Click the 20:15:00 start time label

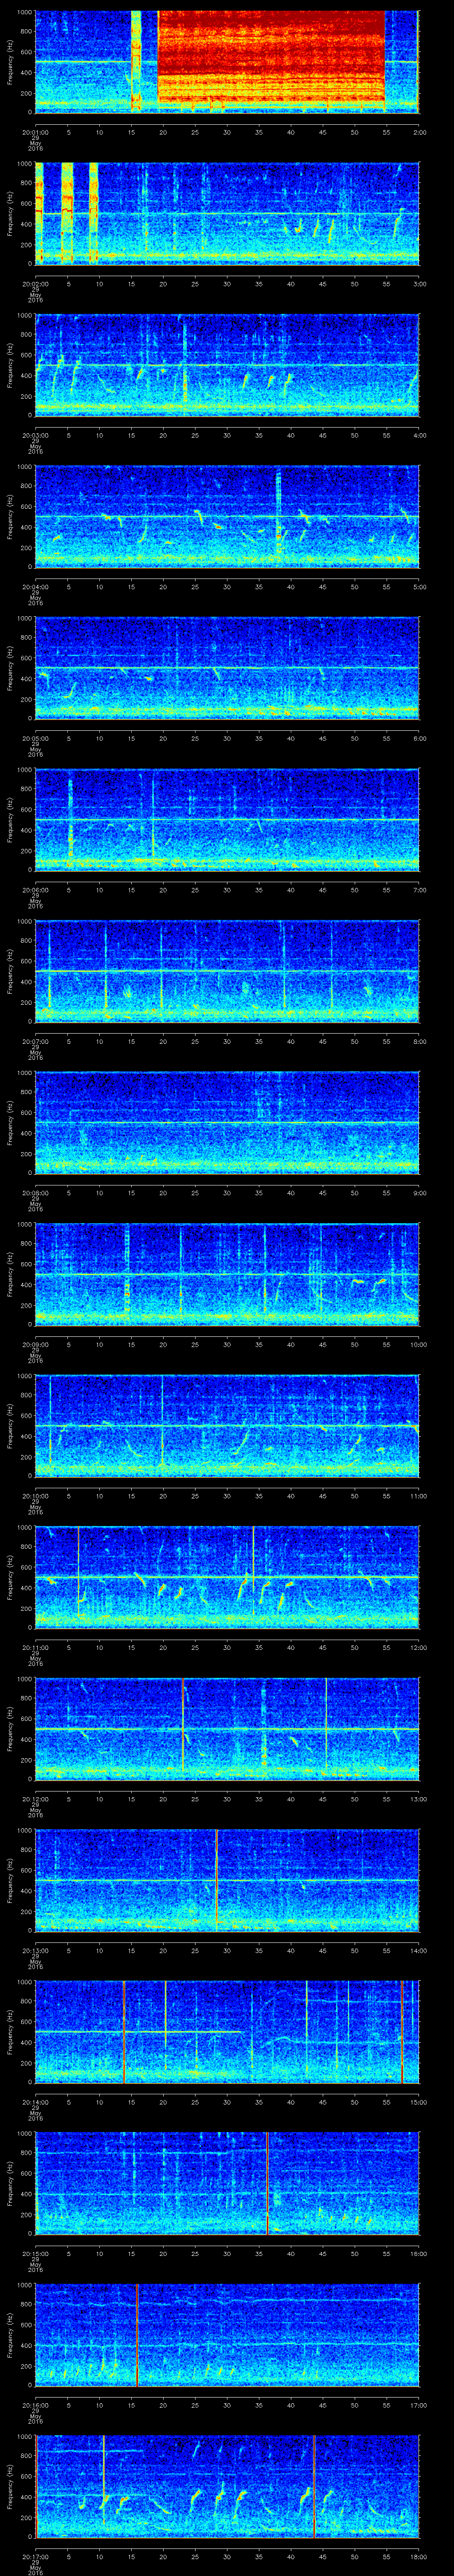[x=35, y=2254]
